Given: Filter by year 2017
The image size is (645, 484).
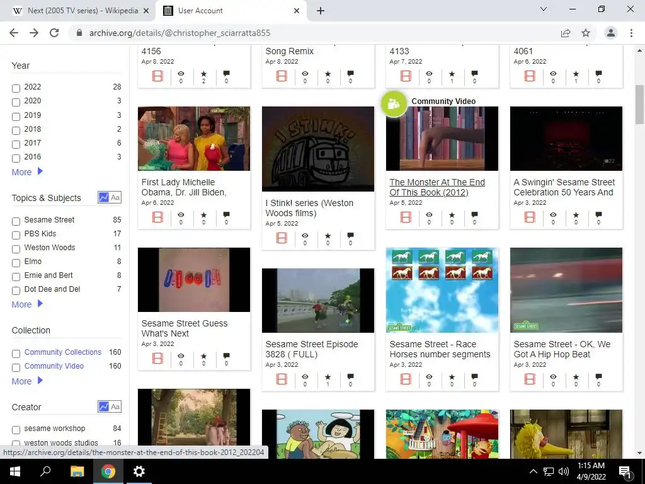Looking at the screenshot, I should coord(16,144).
